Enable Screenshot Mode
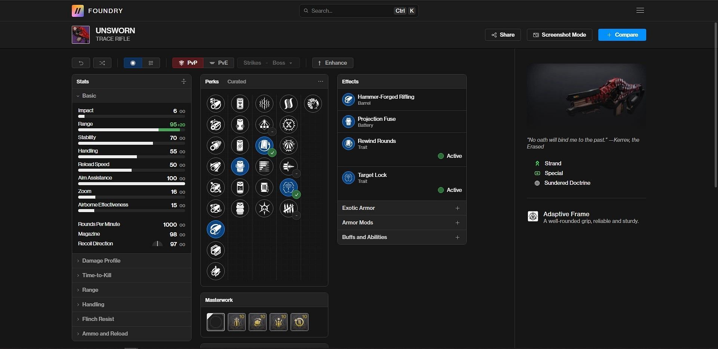718x349 pixels. click(559, 35)
